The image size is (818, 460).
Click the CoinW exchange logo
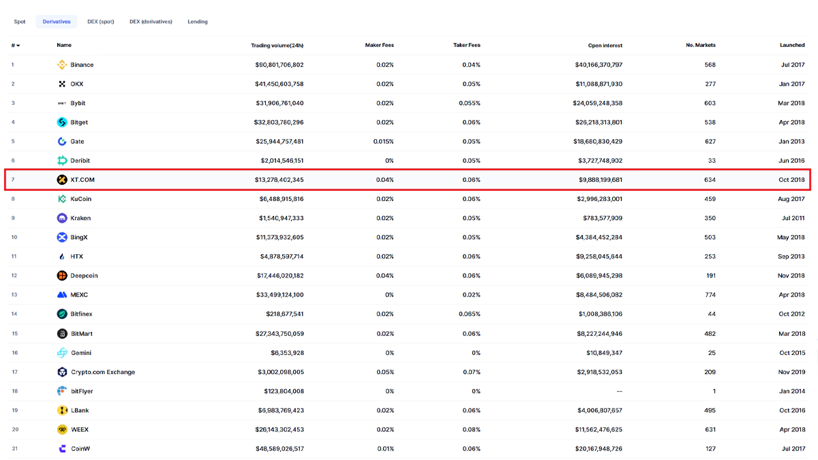click(62, 449)
